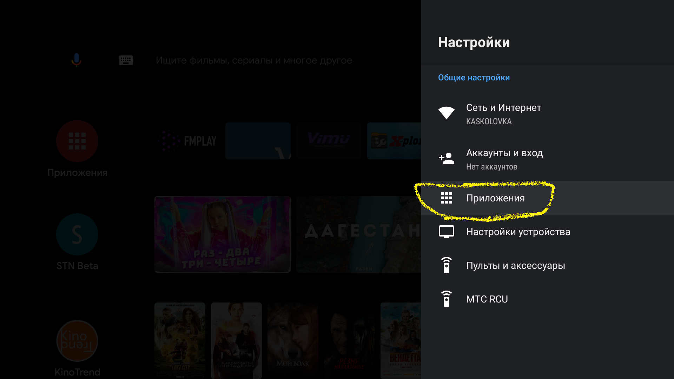The height and width of the screenshot is (379, 674).
Task: Launch the STN Beta app icon
Action: click(77, 234)
